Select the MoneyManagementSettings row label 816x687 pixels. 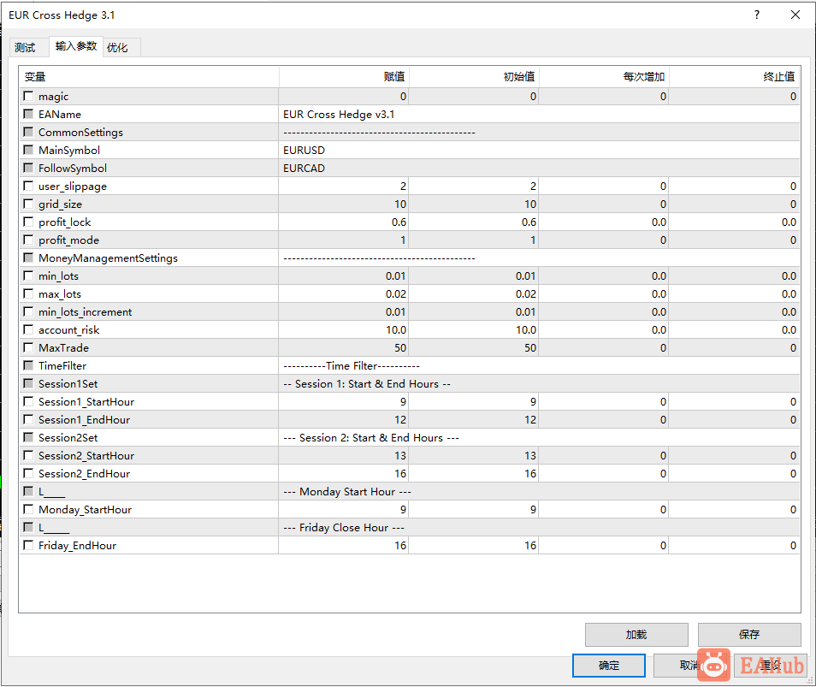tap(108, 258)
